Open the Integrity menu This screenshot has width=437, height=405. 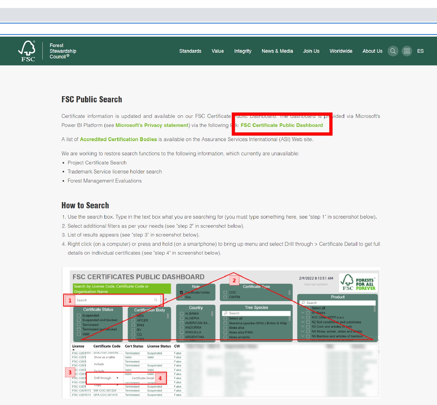tap(243, 51)
